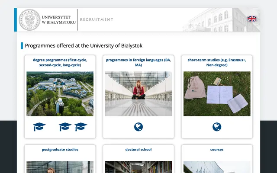Click the aerial campus photo thumbnail

60,94
